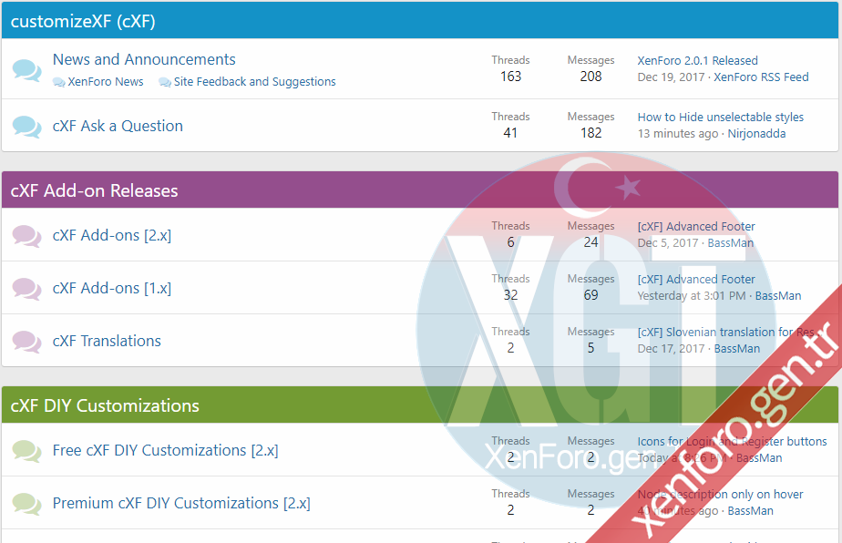The image size is (842, 543).
Task: Open Free cXF DIY Customizations [2.x]
Action: click(x=166, y=450)
